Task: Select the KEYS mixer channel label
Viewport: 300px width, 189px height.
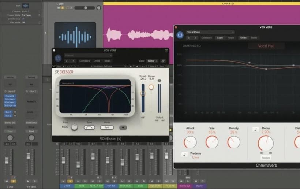Action: 82,186
